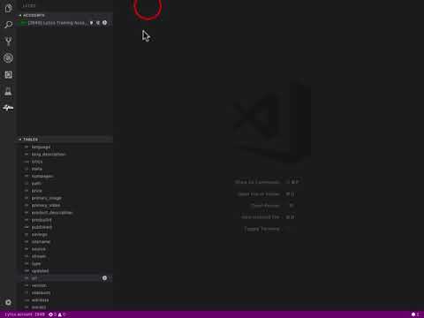Select the product_description field
The width and height of the screenshot is (424, 318).
tap(52, 213)
